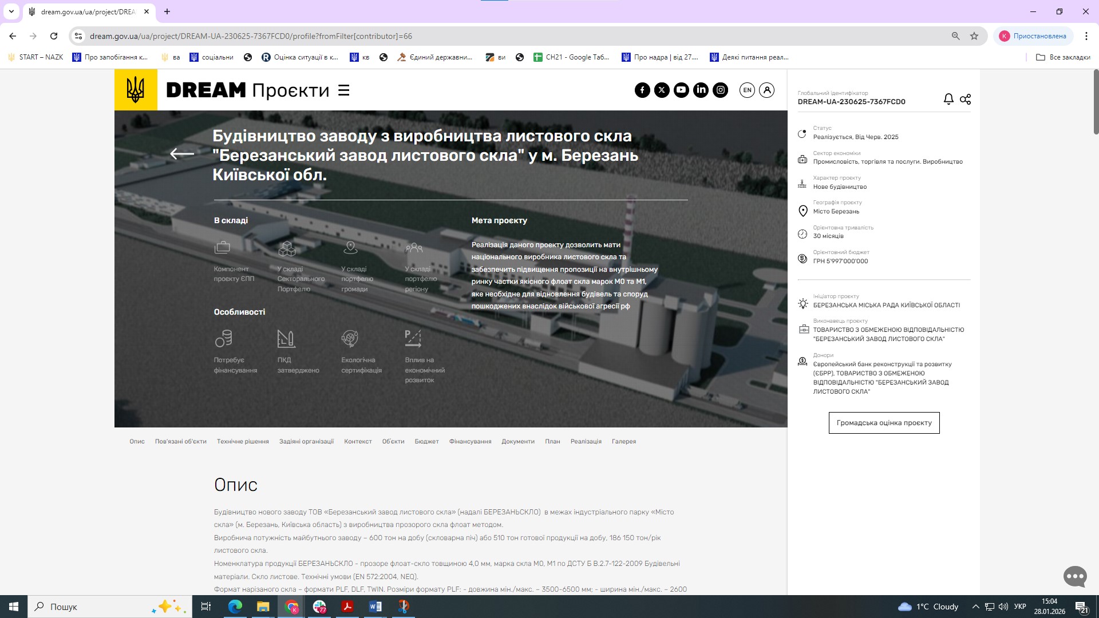Jump to the Документи section tab
This screenshot has width=1099, height=618.
click(517, 441)
